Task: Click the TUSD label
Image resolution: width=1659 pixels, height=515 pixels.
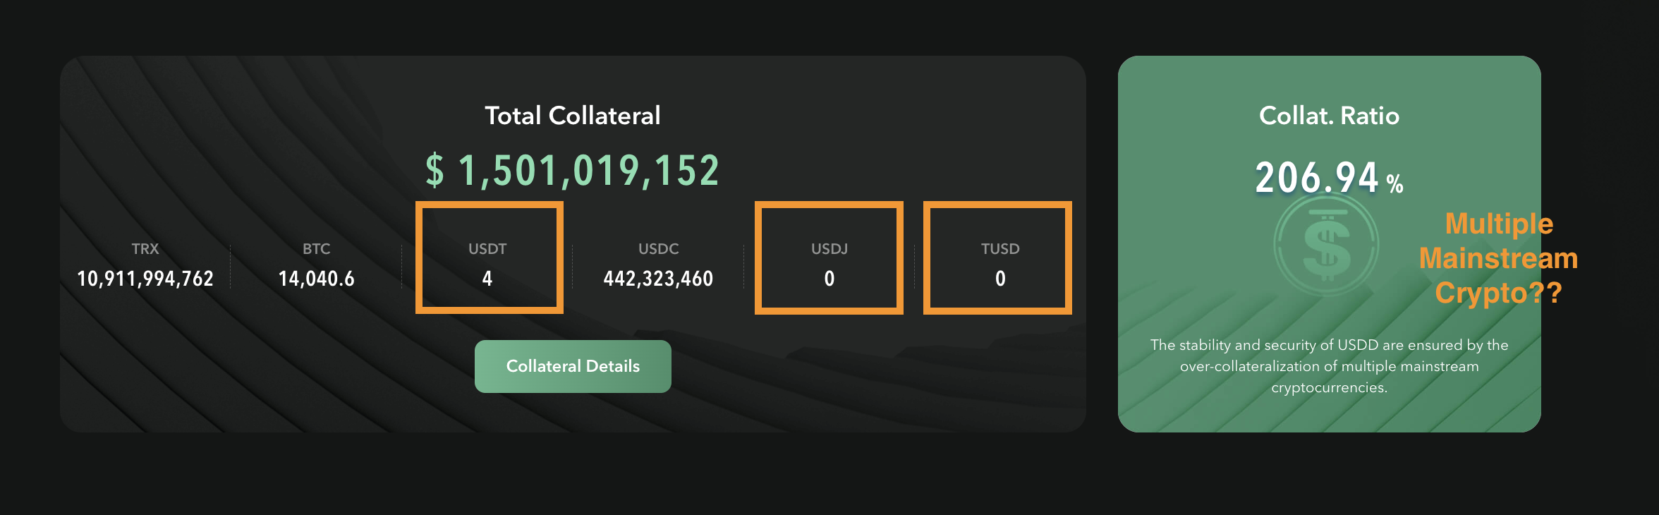Action: 1000,249
